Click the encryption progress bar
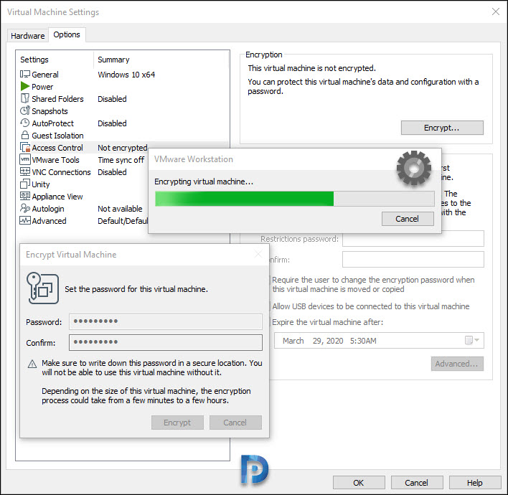508x495 pixels. (294, 199)
